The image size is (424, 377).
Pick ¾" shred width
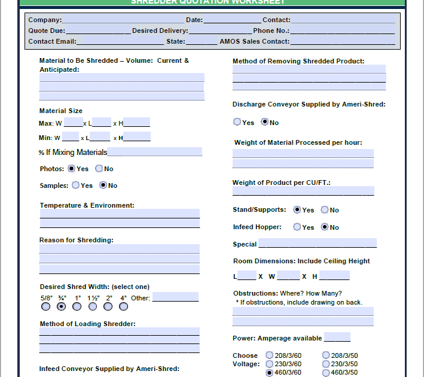pos(62,306)
